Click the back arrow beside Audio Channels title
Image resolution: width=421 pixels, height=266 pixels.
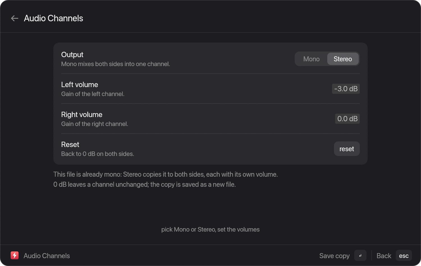(15, 18)
